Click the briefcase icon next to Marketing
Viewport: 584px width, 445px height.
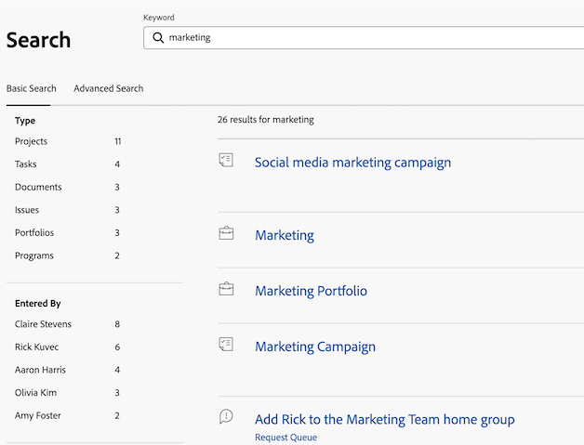226,233
